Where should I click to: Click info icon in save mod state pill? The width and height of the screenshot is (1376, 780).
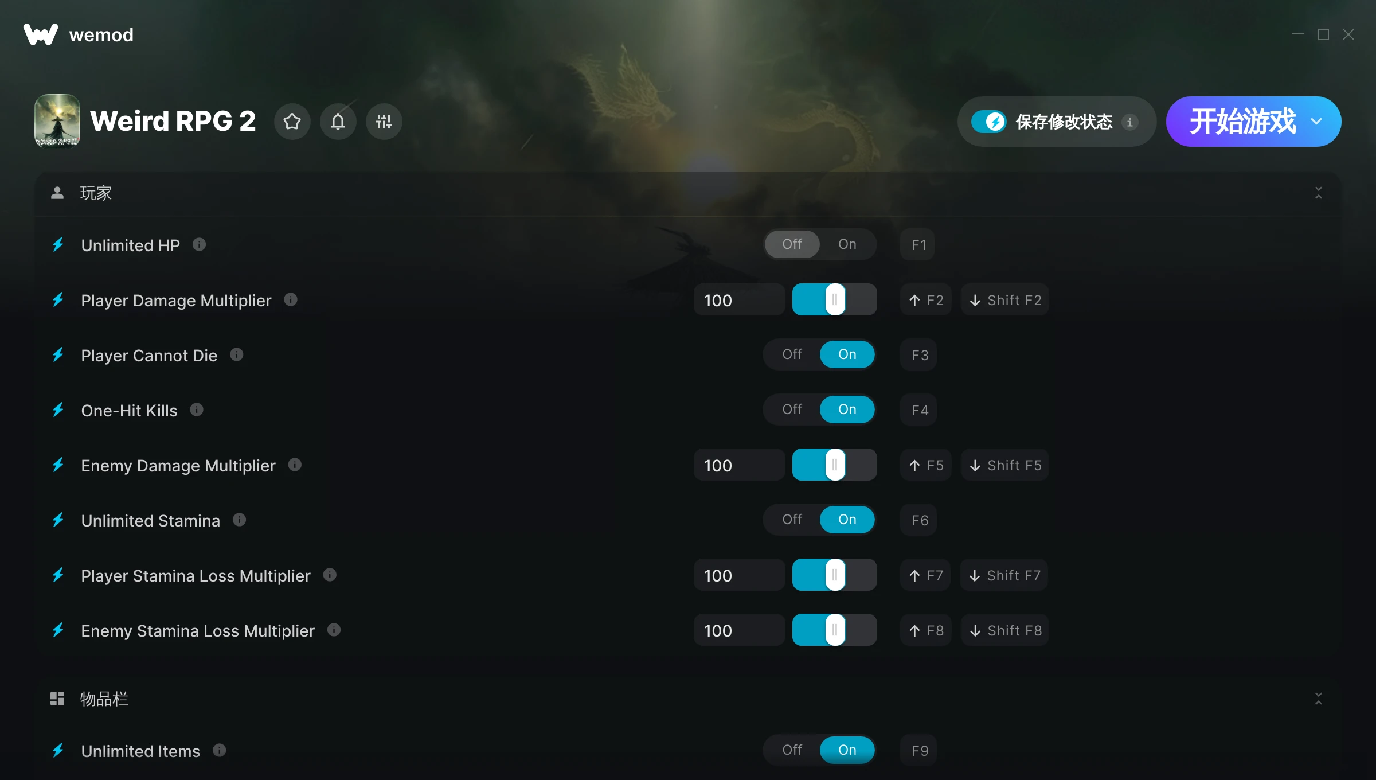(x=1129, y=122)
